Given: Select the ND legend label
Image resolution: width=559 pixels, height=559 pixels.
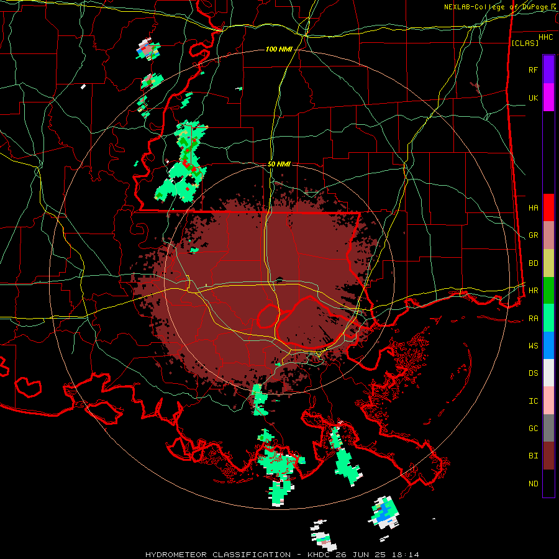Looking at the screenshot, I should tap(533, 484).
